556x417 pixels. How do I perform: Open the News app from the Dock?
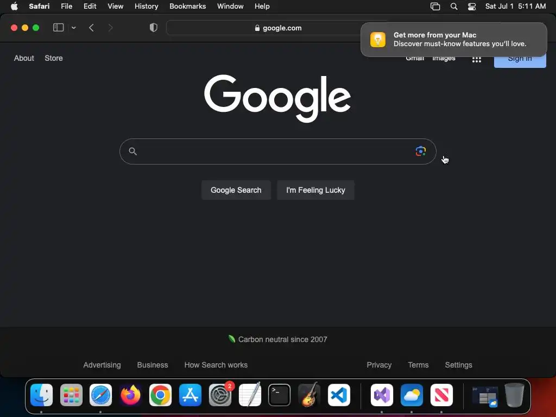click(441, 395)
